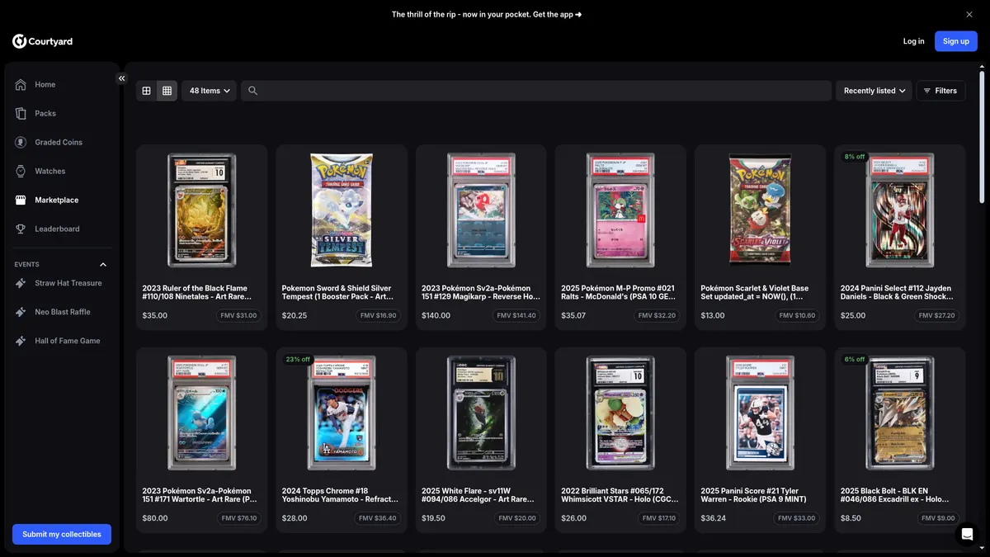Collapse the sidebar with double-chevron icon
This screenshot has height=557, width=990.
click(121, 78)
